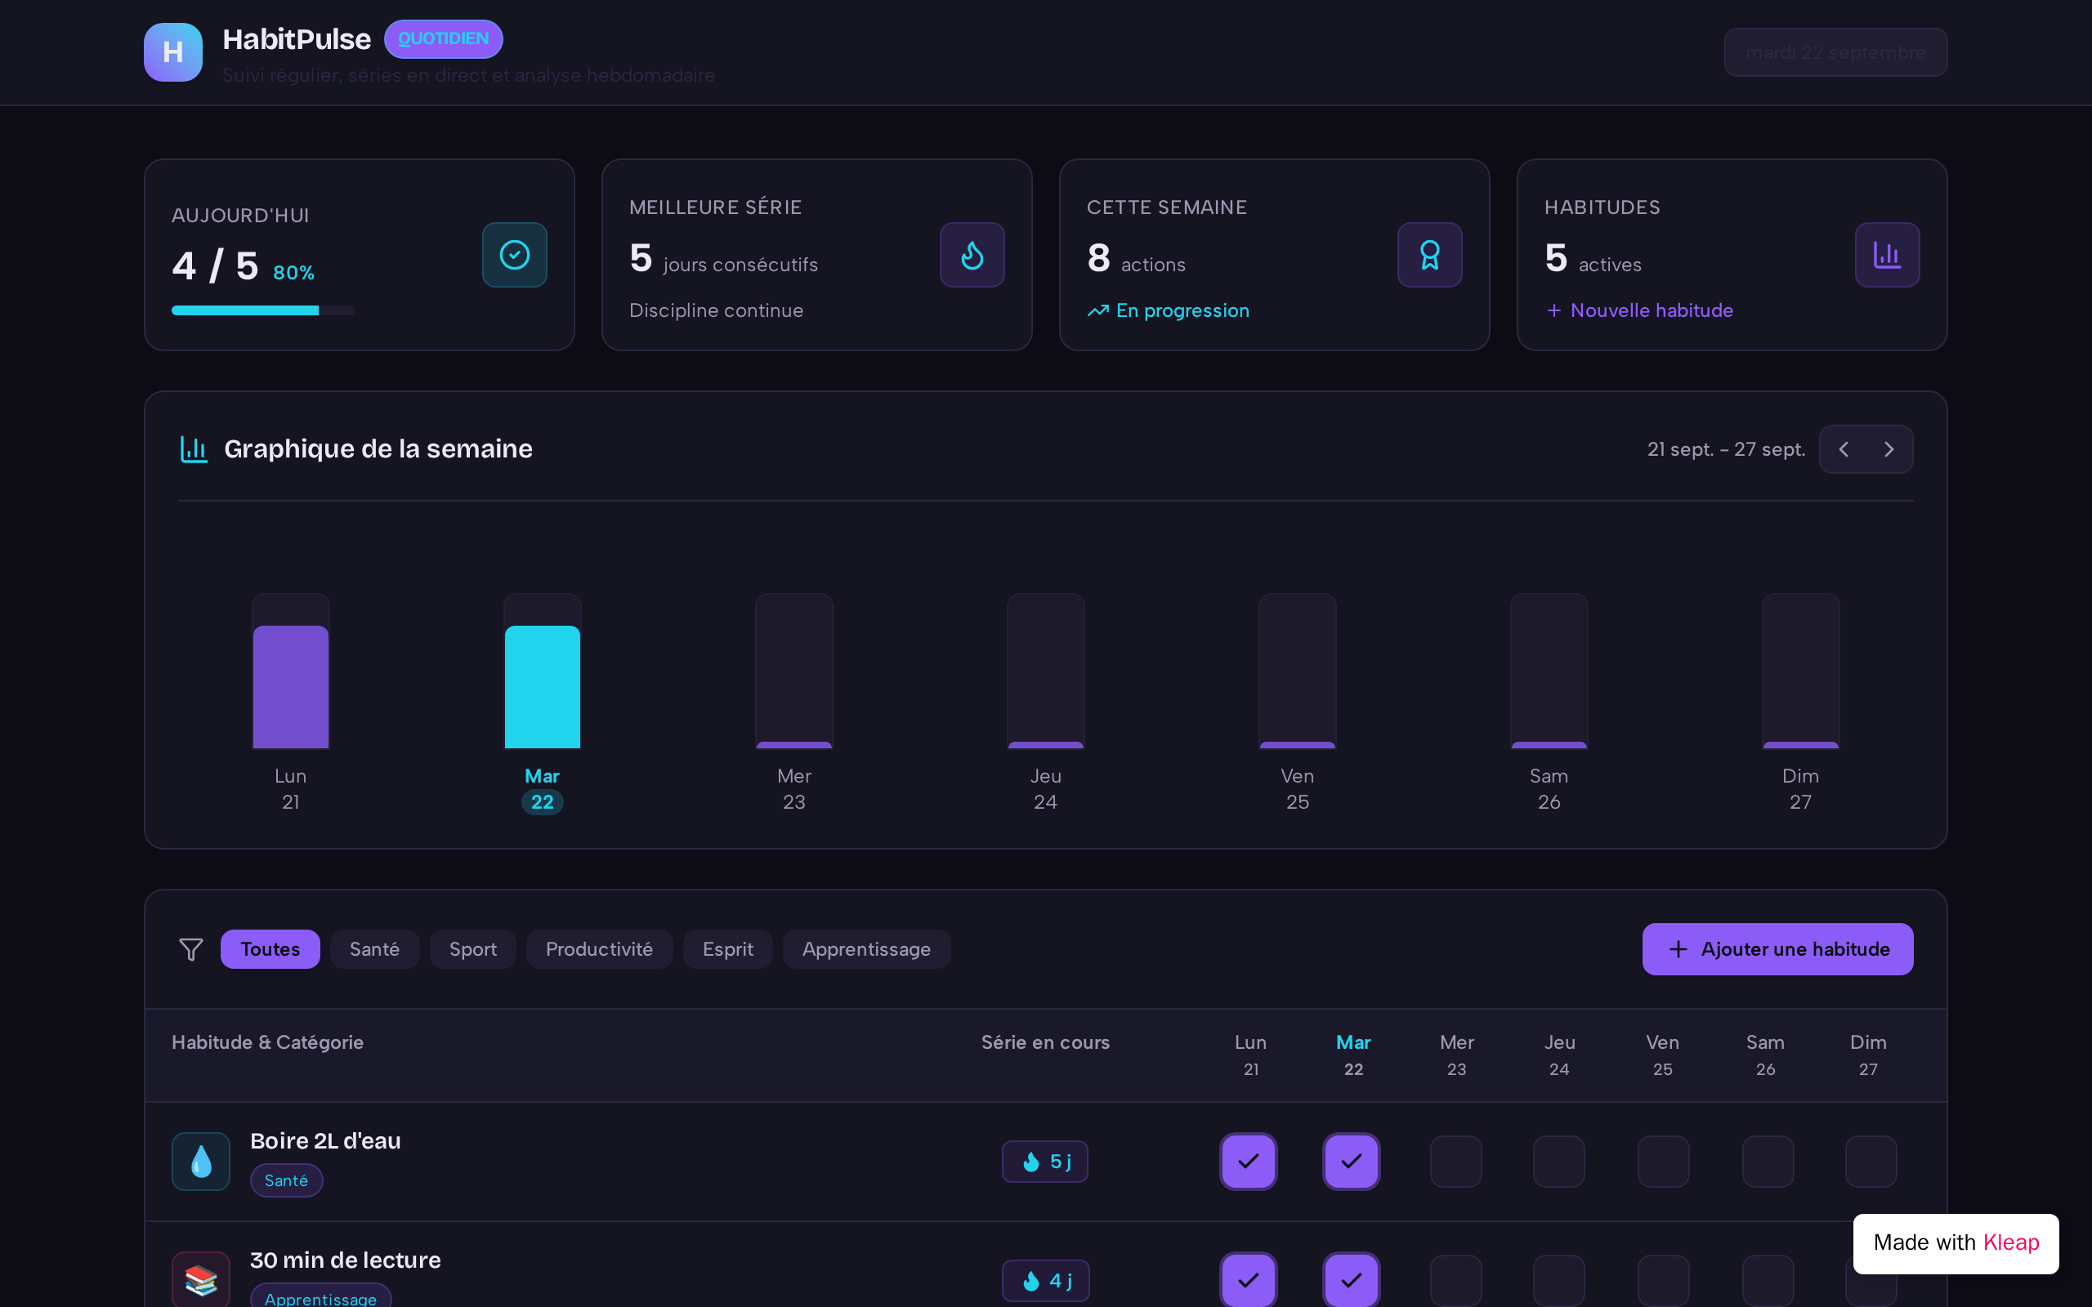Filter habits by Esprit
Screen dimensions: 2092x1307
728,949
